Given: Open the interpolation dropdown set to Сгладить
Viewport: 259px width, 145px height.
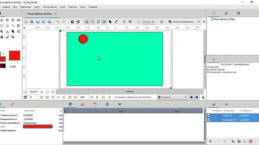Looking at the screenshot, I should pos(172,97).
